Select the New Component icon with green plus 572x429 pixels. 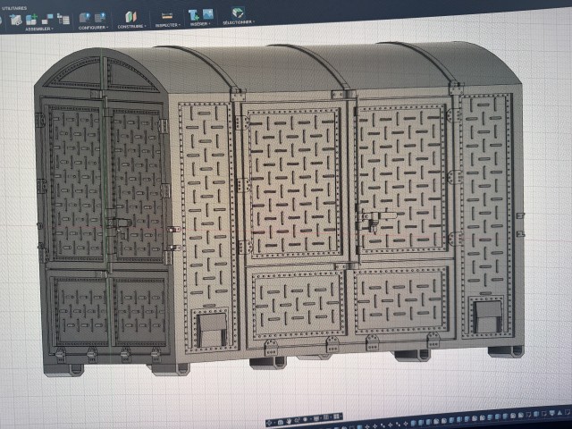[x=31, y=19]
